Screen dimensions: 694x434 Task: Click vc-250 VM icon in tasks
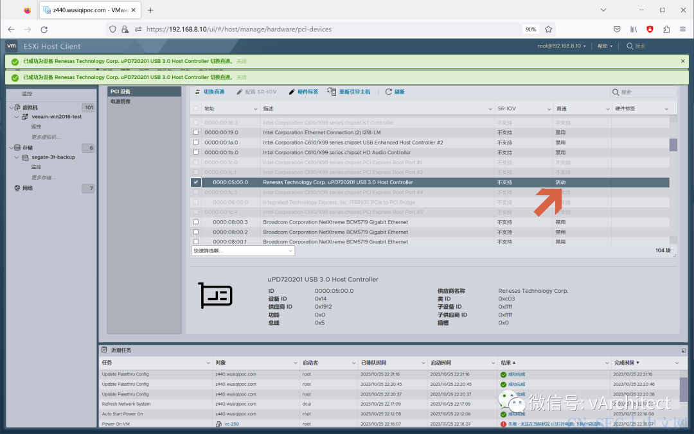tap(218, 424)
